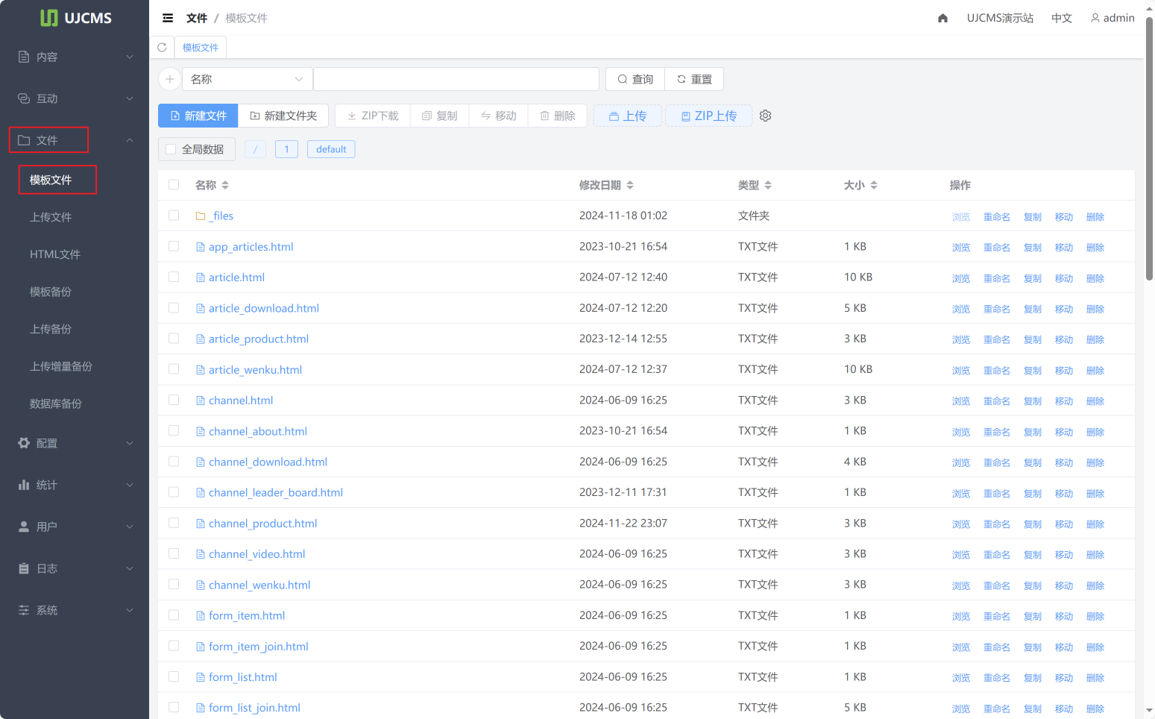The height and width of the screenshot is (719, 1155).
Task: Click file icon of article.html
Action: point(201,277)
